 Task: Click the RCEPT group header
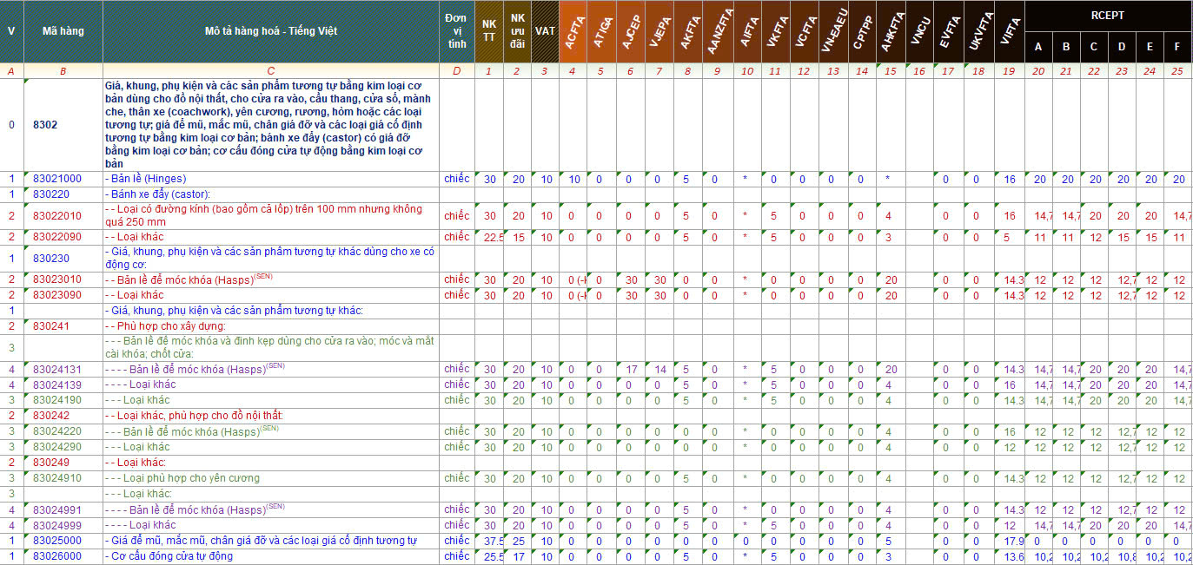[1108, 15]
